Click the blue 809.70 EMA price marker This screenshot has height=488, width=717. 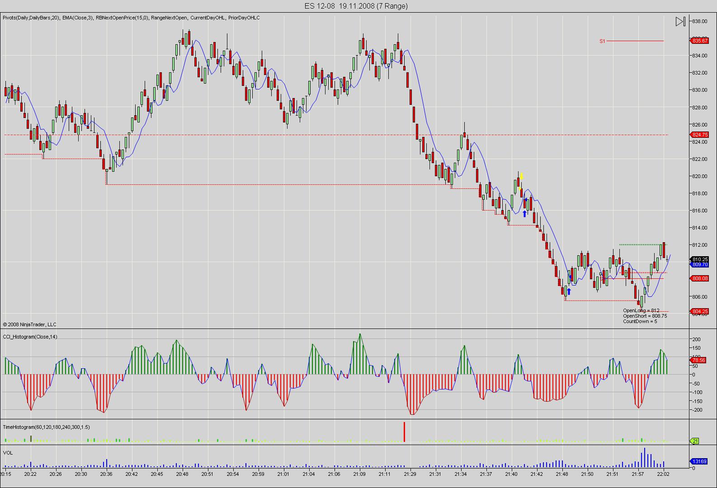click(700, 265)
